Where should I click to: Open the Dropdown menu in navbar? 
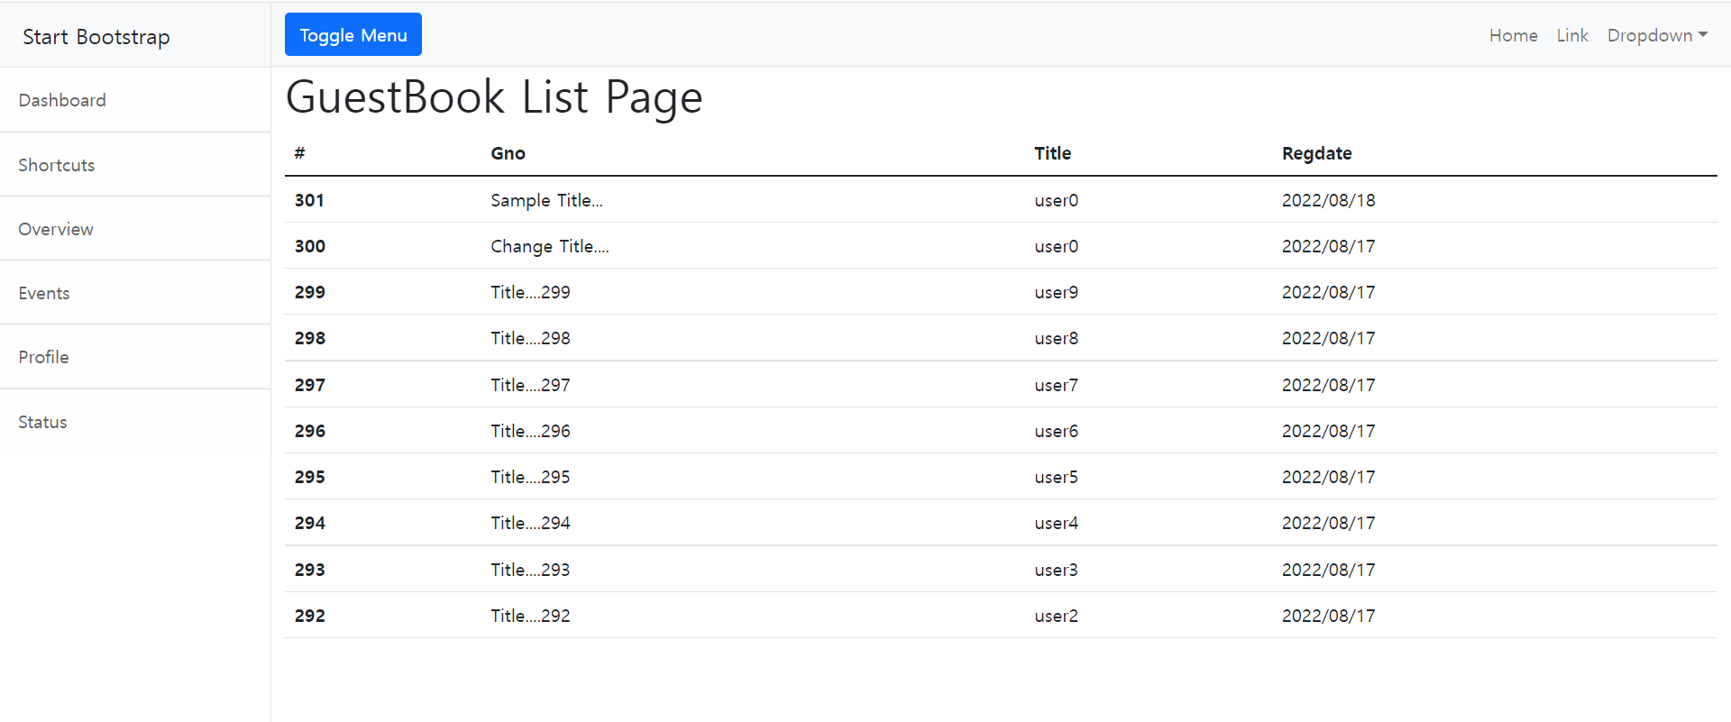(1657, 35)
